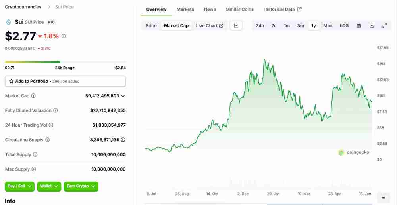
Task: Click the chart type line icon
Action: pos(236,26)
